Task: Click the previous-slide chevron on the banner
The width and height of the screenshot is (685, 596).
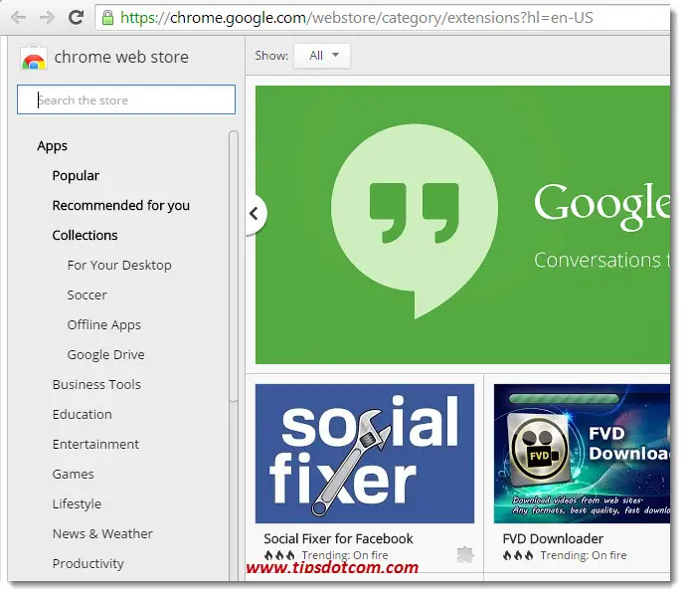Action: [255, 214]
